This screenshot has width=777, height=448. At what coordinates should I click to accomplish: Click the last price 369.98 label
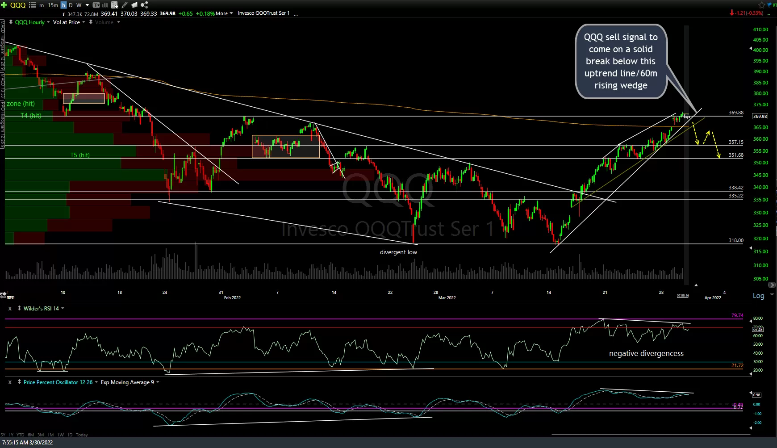[x=760, y=116]
